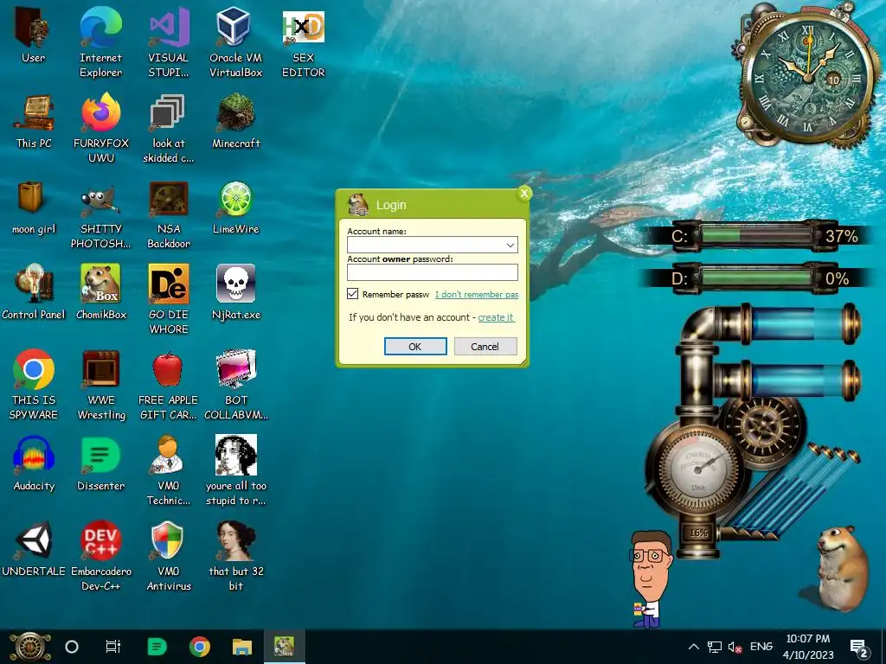
Task: Click the Delphi 'De' desktop icon
Action: [169, 299]
